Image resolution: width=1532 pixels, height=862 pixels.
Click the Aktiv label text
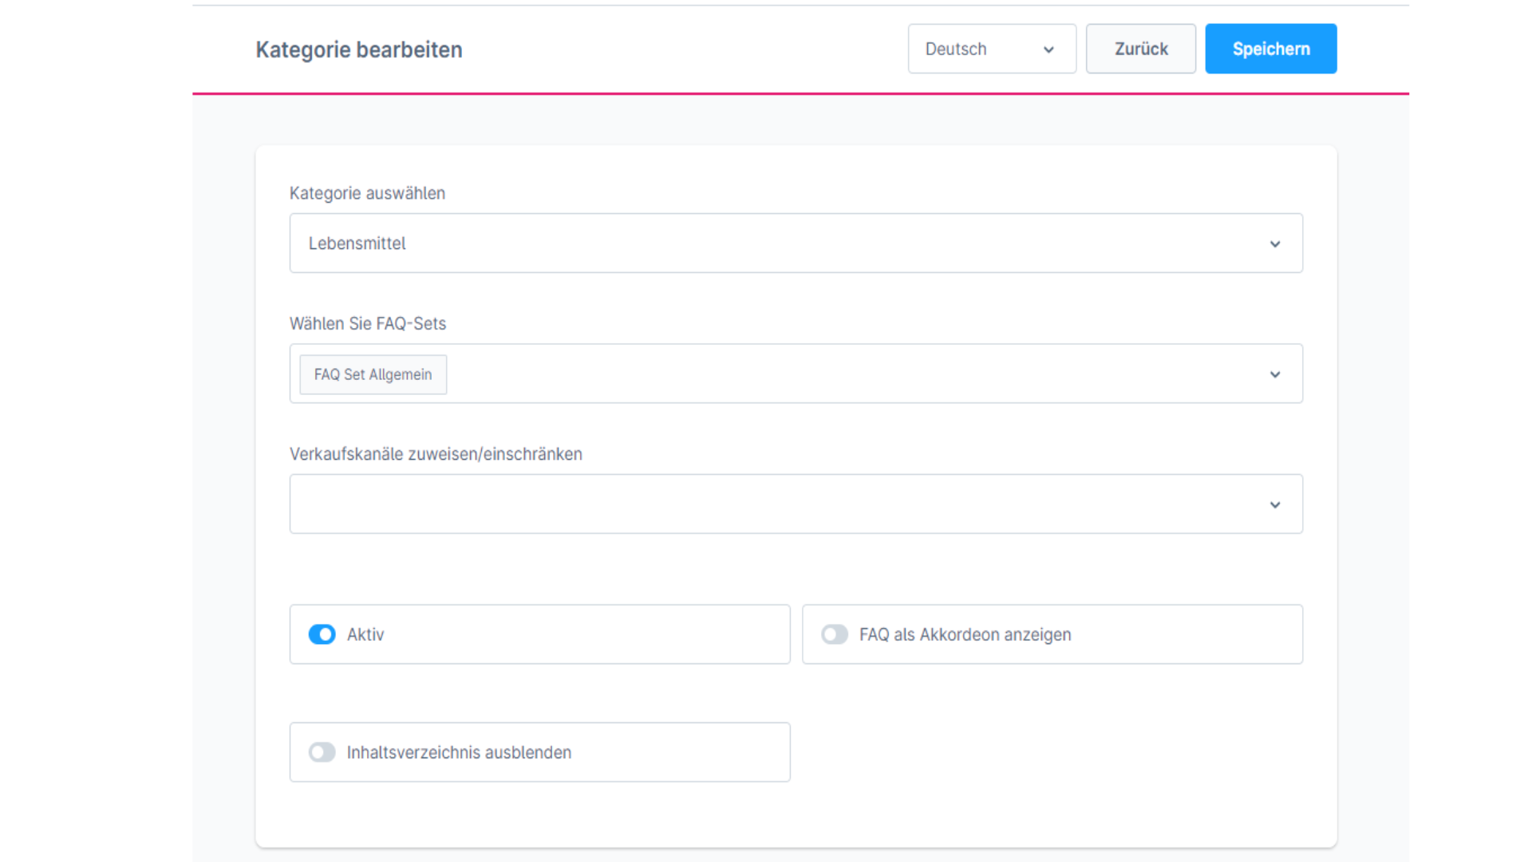tap(365, 635)
